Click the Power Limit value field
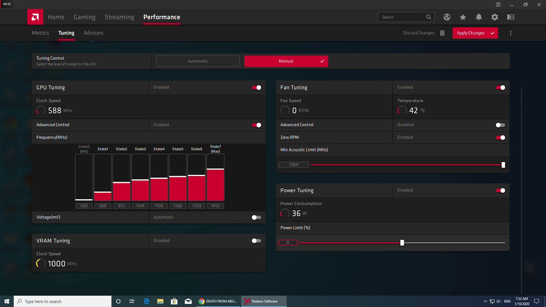546x307 pixels. pos(288,243)
